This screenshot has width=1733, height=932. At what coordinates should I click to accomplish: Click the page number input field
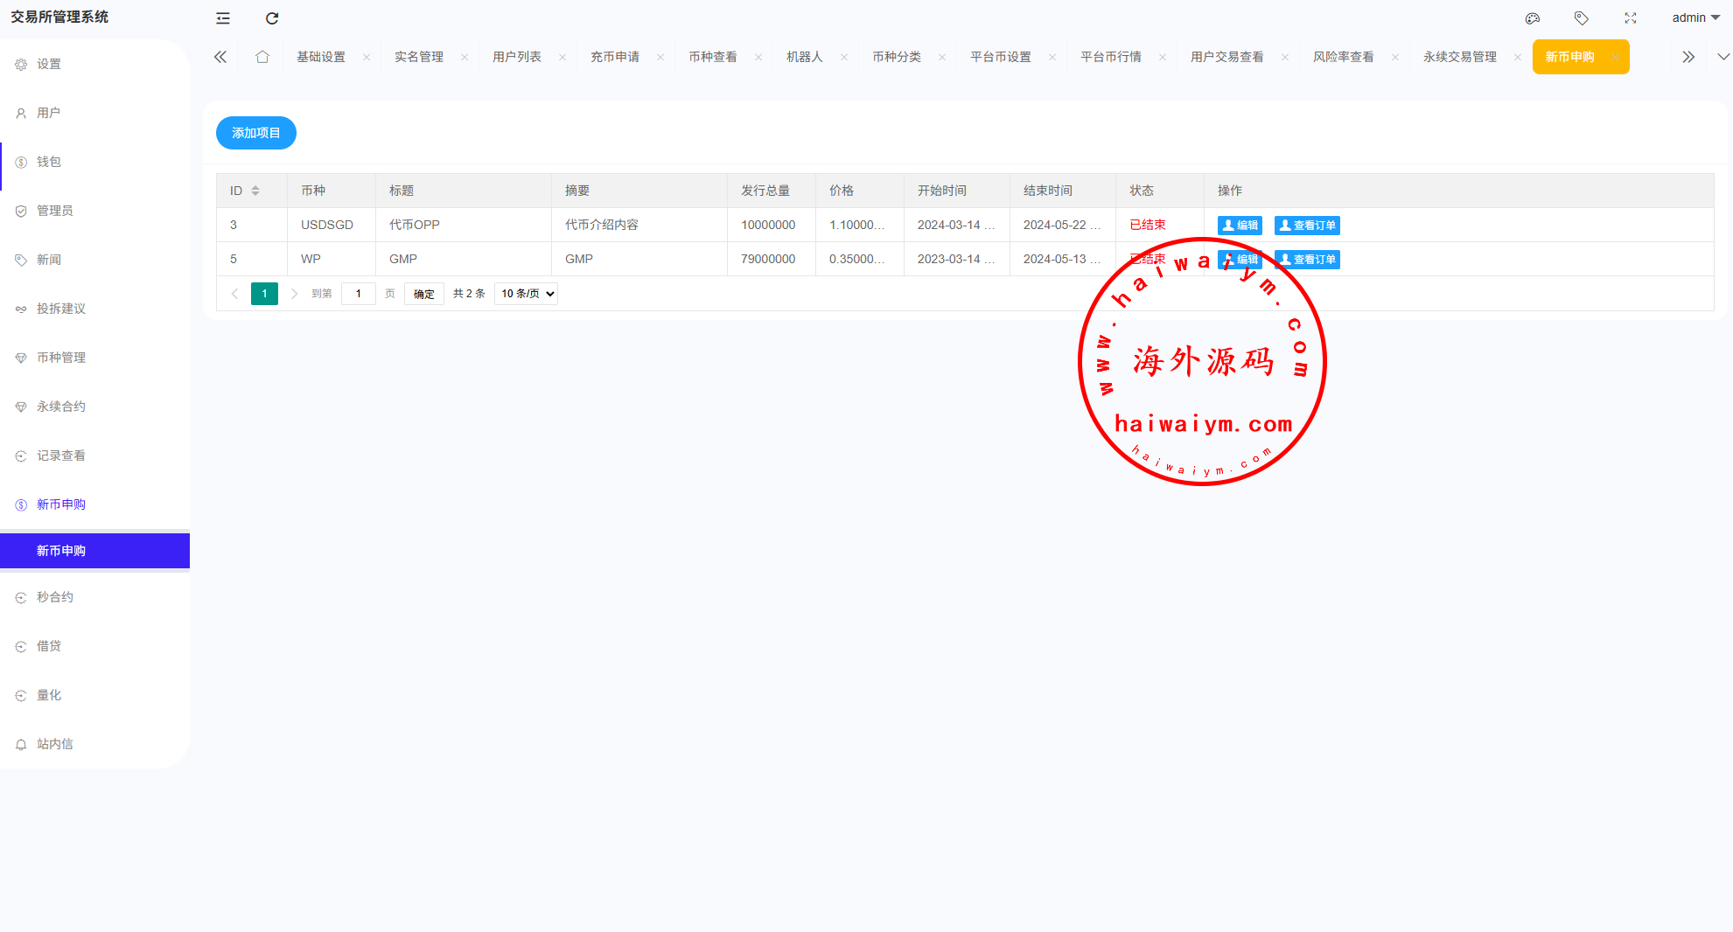click(359, 294)
